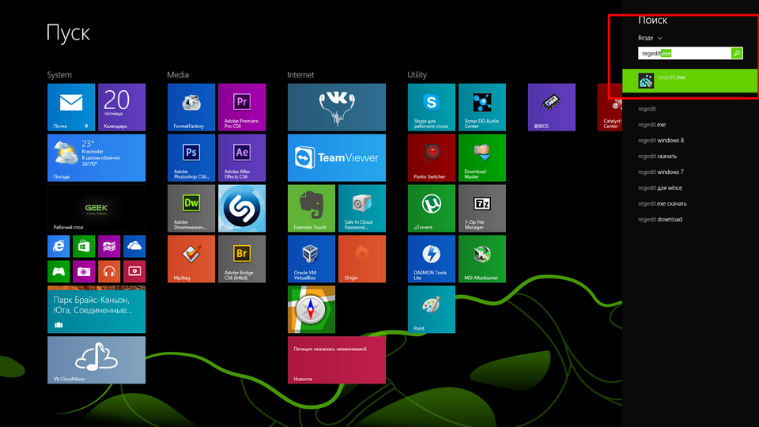759x427 pixels.
Task: Open the Video small red tile
Action: click(134, 271)
